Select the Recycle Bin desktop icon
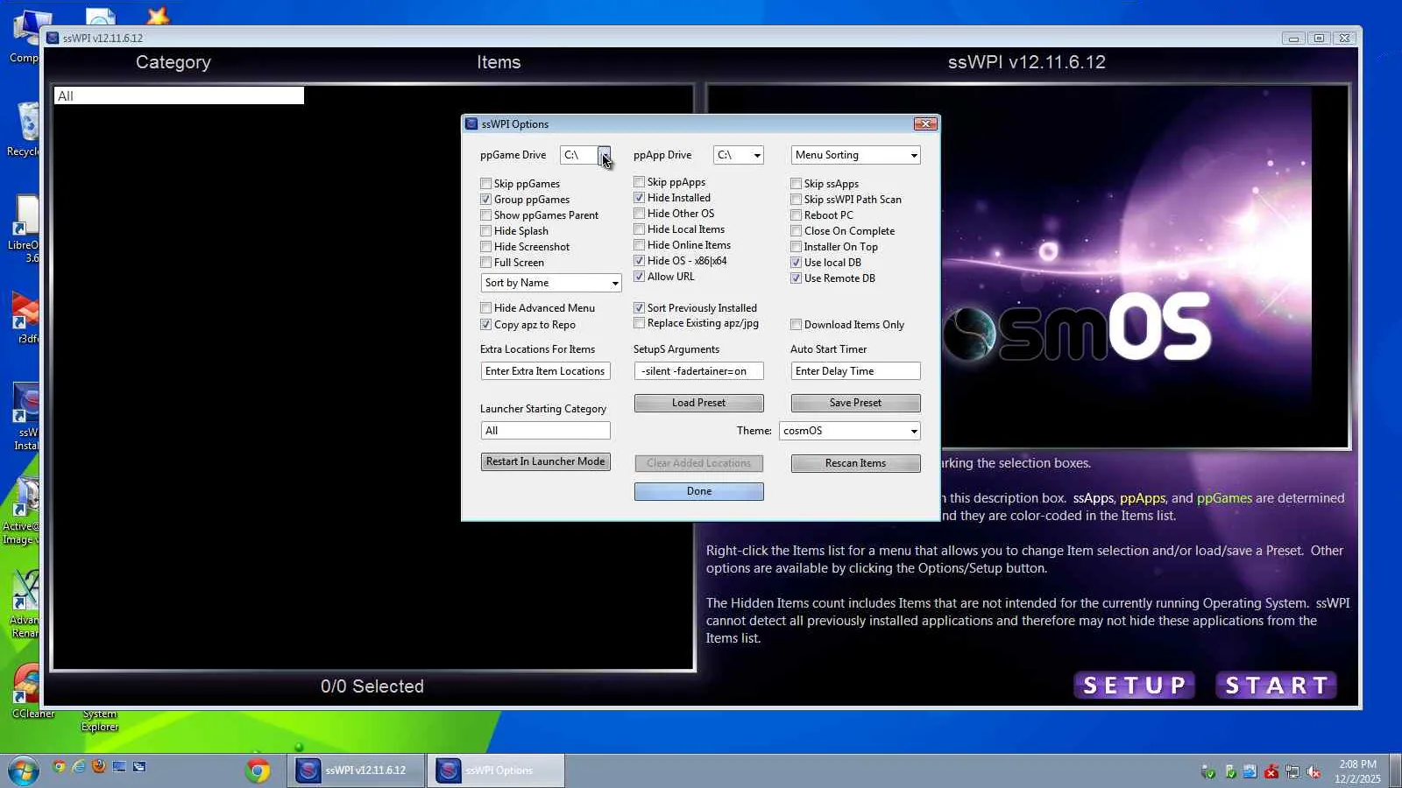The image size is (1402, 788). coord(25,130)
